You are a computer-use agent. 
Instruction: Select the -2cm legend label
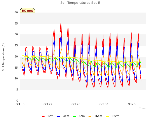pos(50,116)
